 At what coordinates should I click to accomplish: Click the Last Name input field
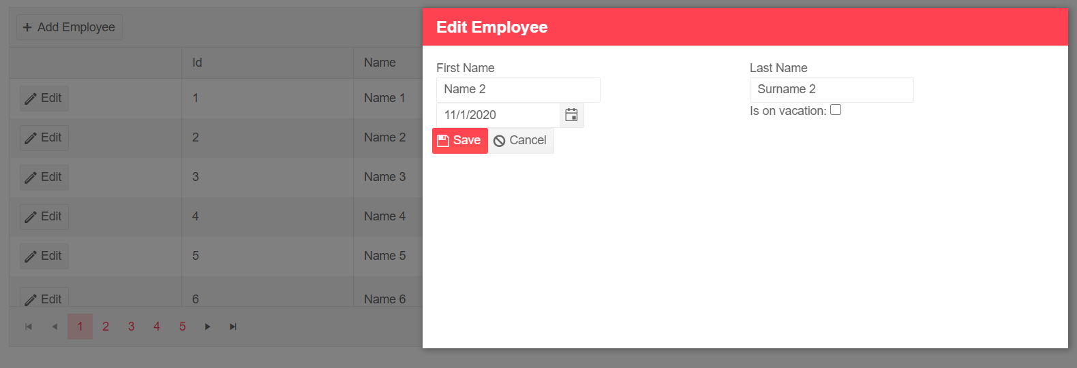point(832,90)
